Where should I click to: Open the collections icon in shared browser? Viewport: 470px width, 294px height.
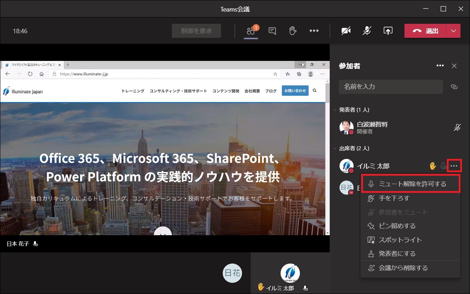299,74
